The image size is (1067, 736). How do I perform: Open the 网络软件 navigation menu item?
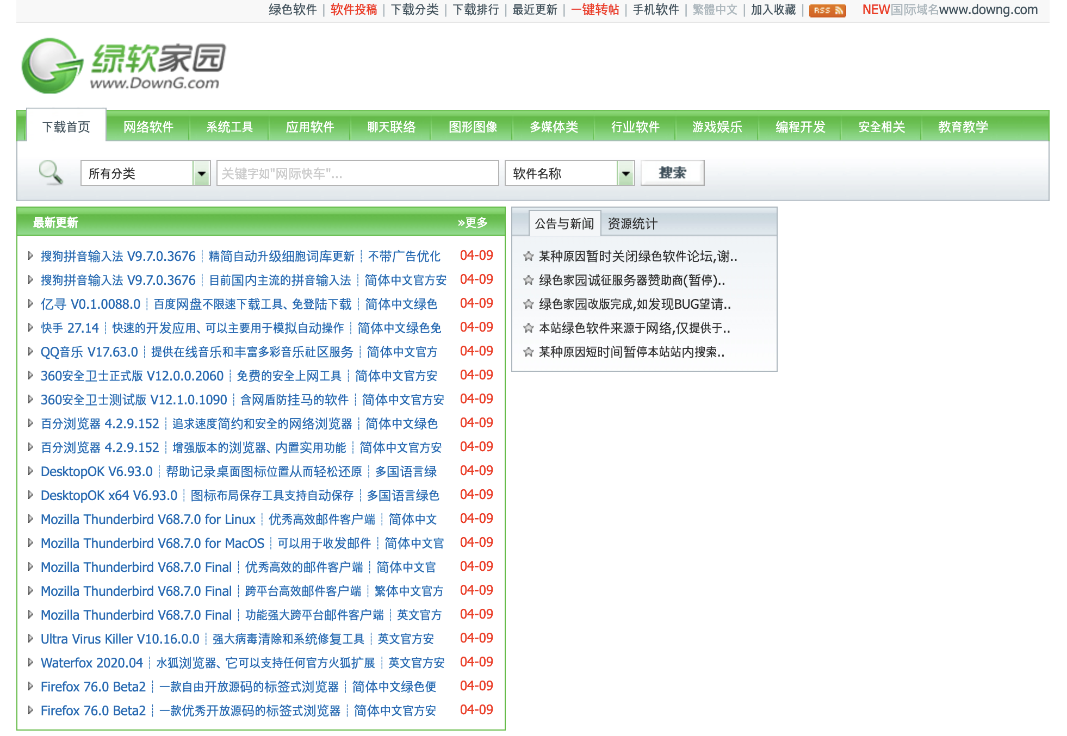click(x=148, y=127)
